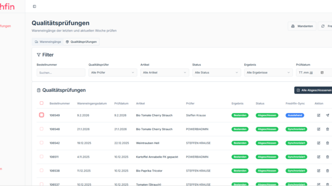Click the Ausstehend badge for 106549

pos(295,115)
